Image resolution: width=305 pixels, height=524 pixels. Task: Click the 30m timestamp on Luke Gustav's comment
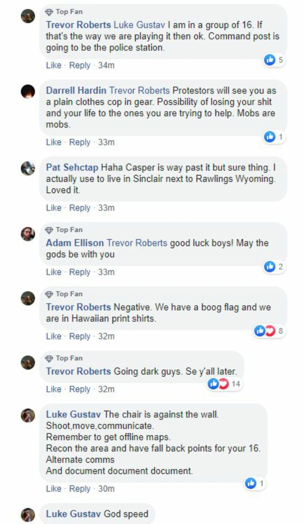point(106,489)
